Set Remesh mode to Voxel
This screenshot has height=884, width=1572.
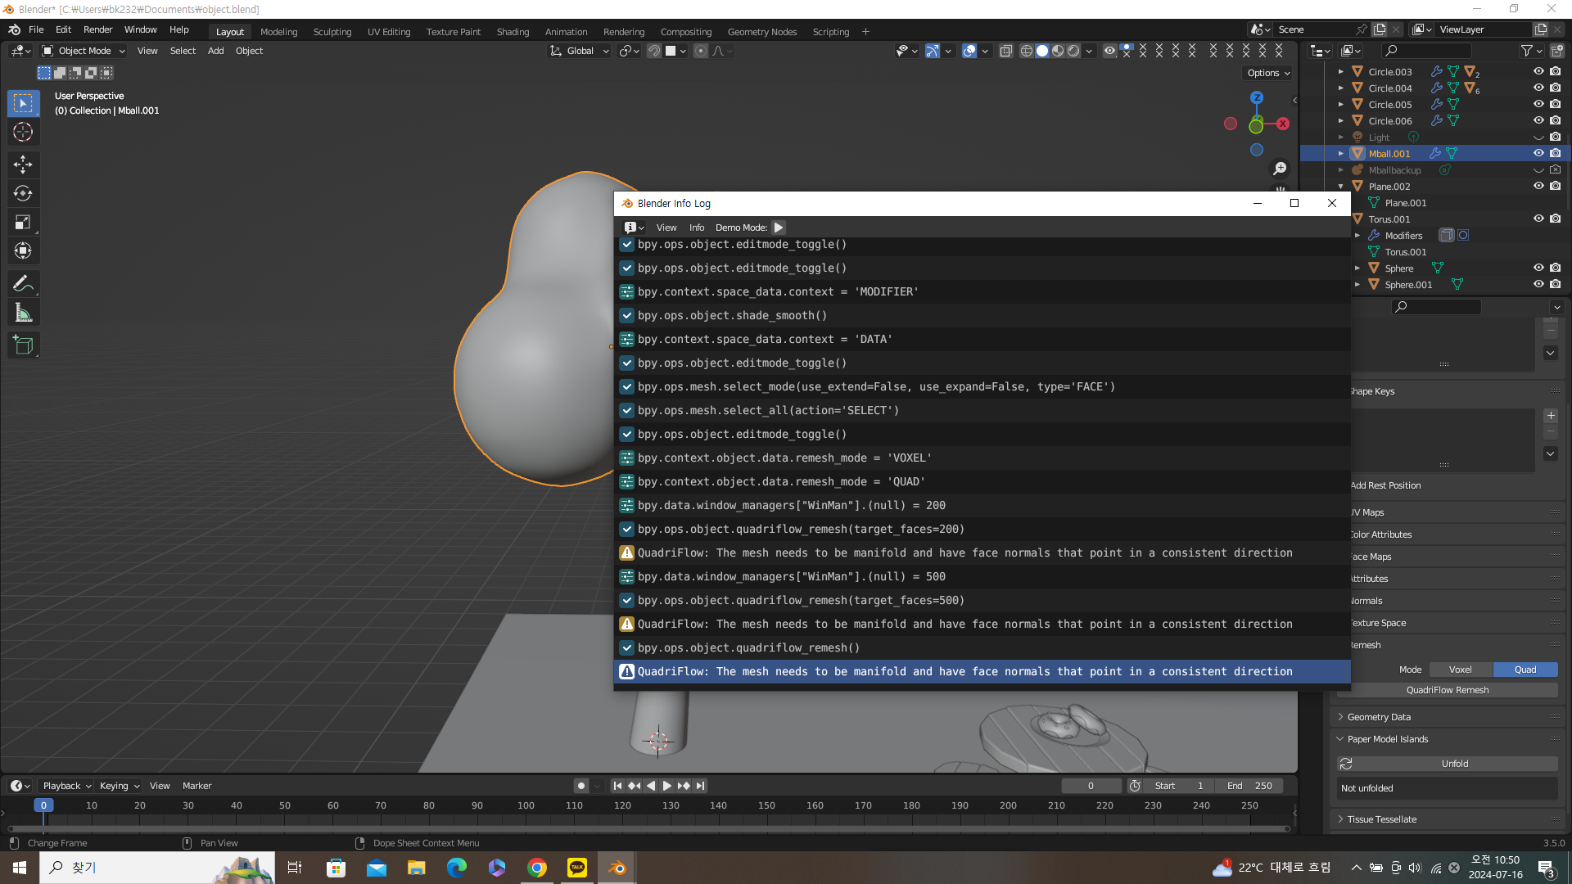pos(1460,670)
